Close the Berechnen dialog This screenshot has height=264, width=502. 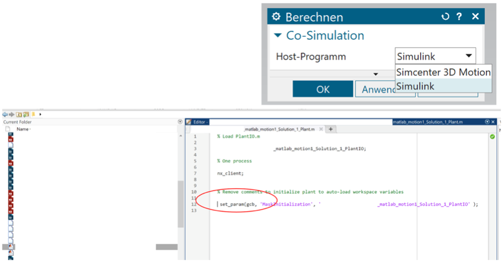point(475,16)
